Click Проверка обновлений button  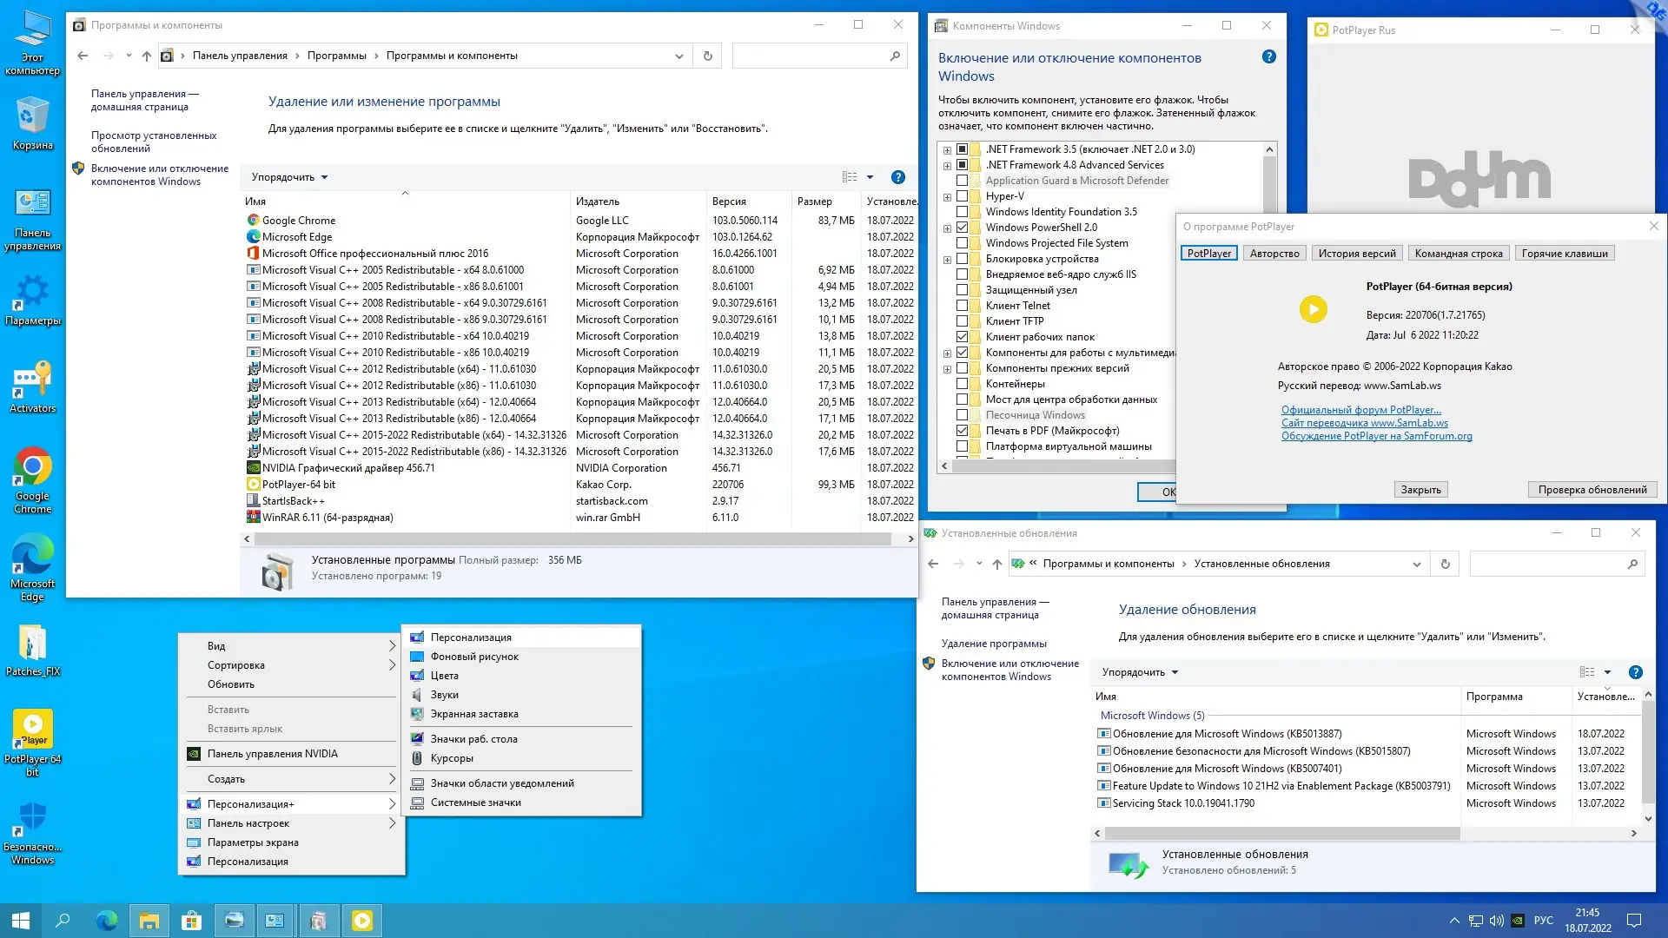pos(1592,490)
